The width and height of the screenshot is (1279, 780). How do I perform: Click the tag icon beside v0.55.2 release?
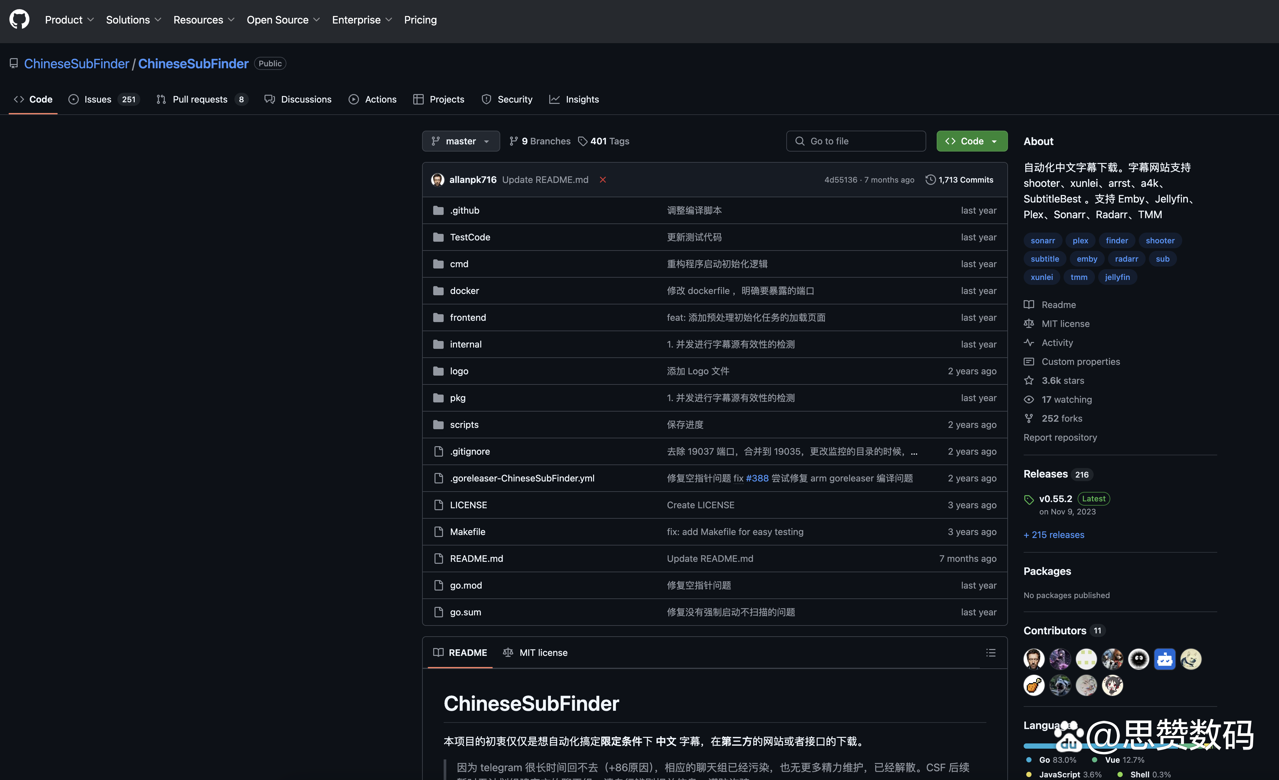click(1029, 499)
